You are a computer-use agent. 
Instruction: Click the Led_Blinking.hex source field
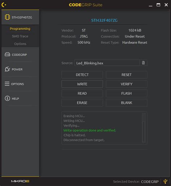coord(107,63)
